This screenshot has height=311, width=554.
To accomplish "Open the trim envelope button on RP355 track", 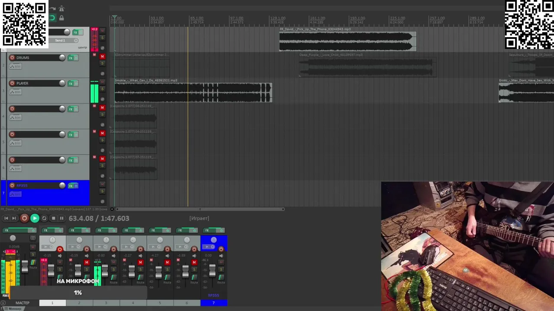I will point(15,194).
